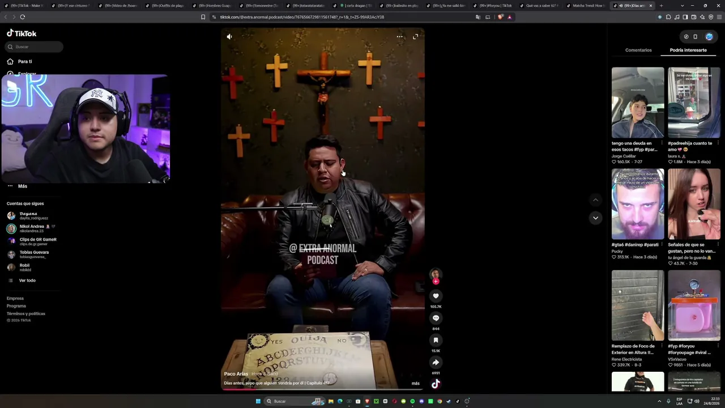The width and height of the screenshot is (725, 408).
Task: Close the active 'Días antes' browser tab
Action: [x=651, y=6]
